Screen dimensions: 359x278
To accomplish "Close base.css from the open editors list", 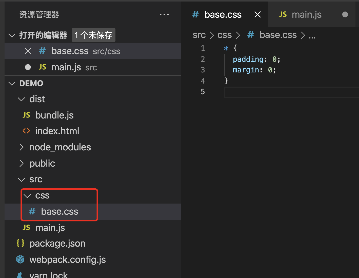I will tap(28, 51).
